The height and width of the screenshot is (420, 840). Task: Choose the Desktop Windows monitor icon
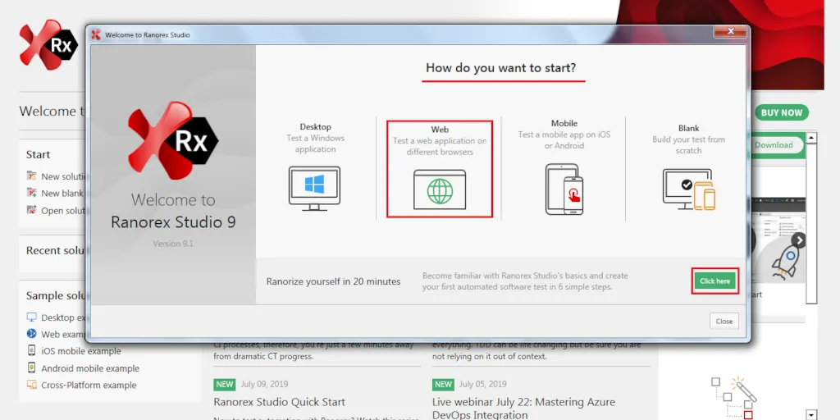point(314,189)
